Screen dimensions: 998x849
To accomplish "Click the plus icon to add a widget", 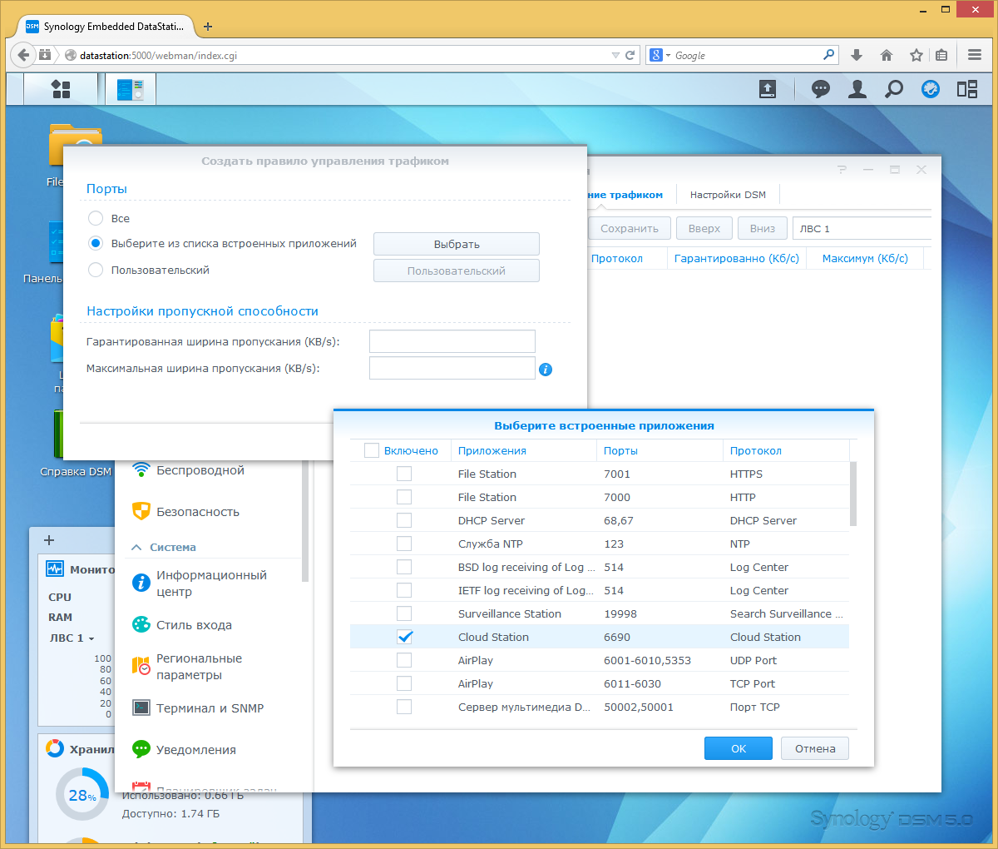I will coord(48,539).
